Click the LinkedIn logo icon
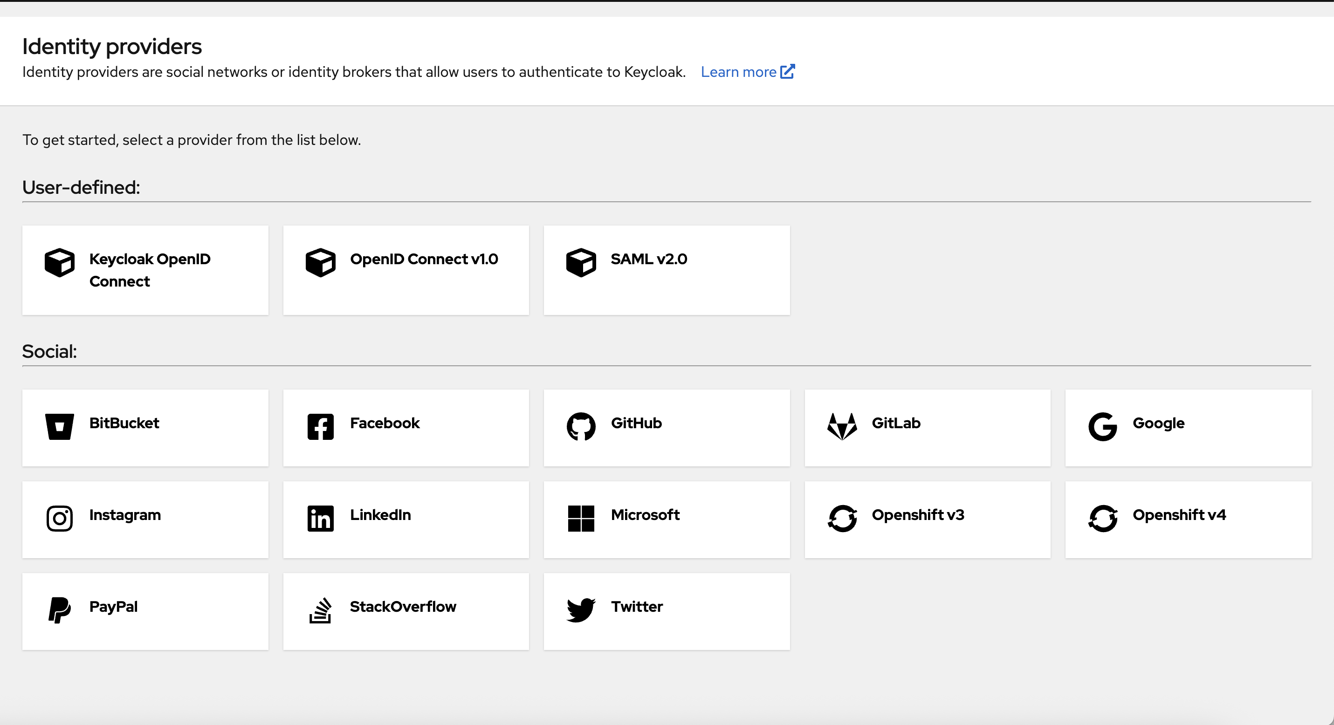 pyautogui.click(x=321, y=519)
